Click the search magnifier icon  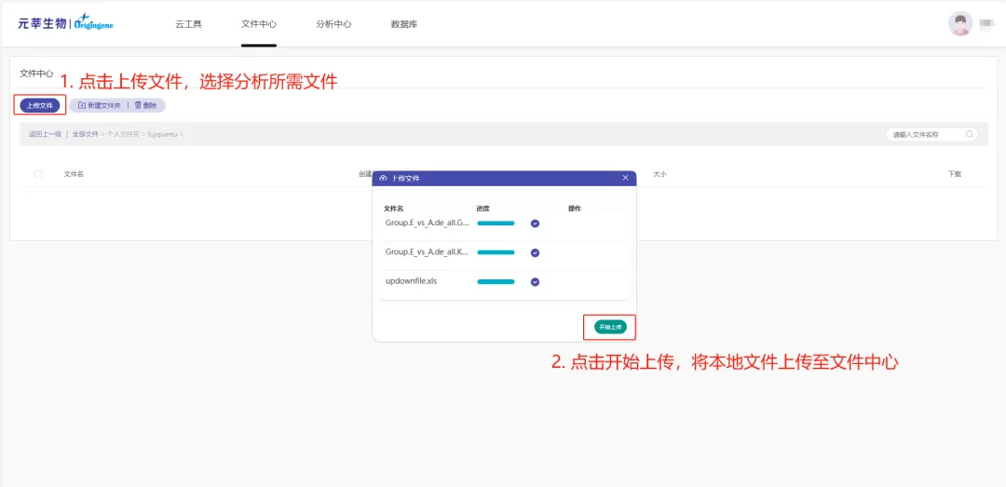pos(970,135)
